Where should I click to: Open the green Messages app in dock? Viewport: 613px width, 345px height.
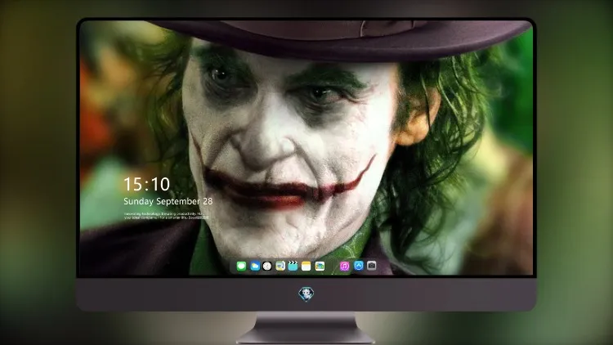coord(241,266)
